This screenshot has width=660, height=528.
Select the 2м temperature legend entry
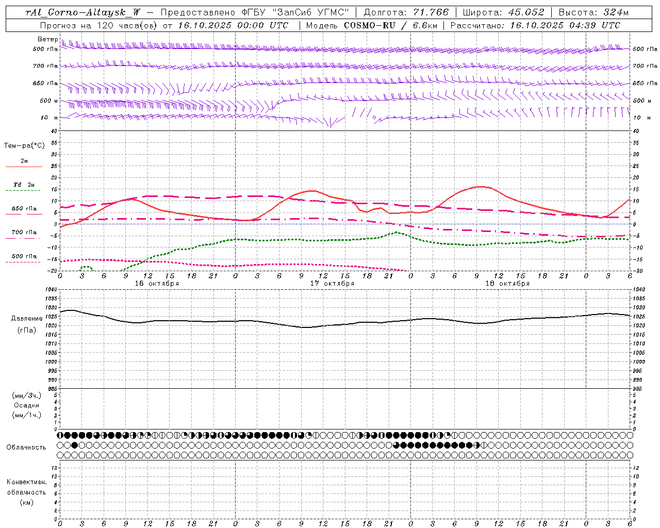24,161
